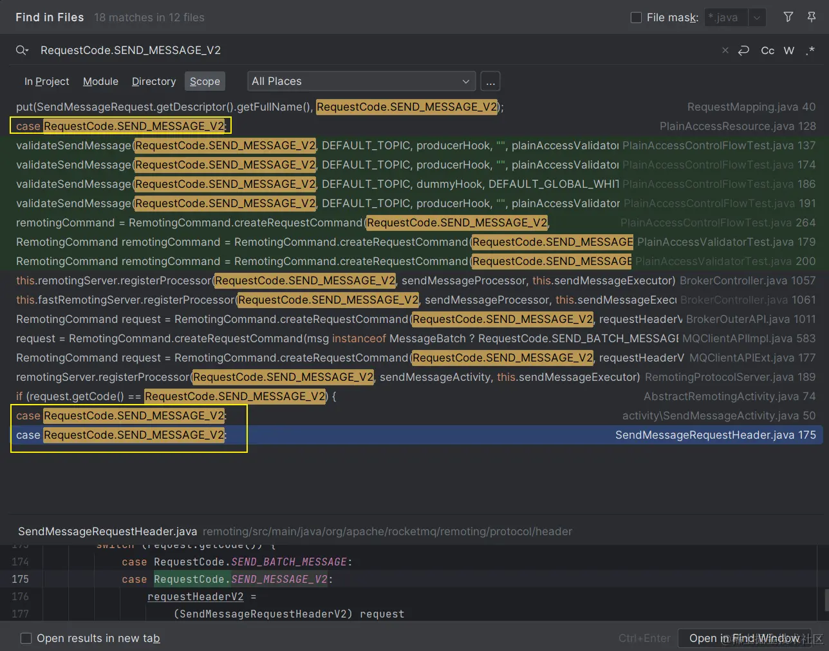The height and width of the screenshot is (651, 829).
Task: Click Open in Find Window button
Action: point(744,638)
